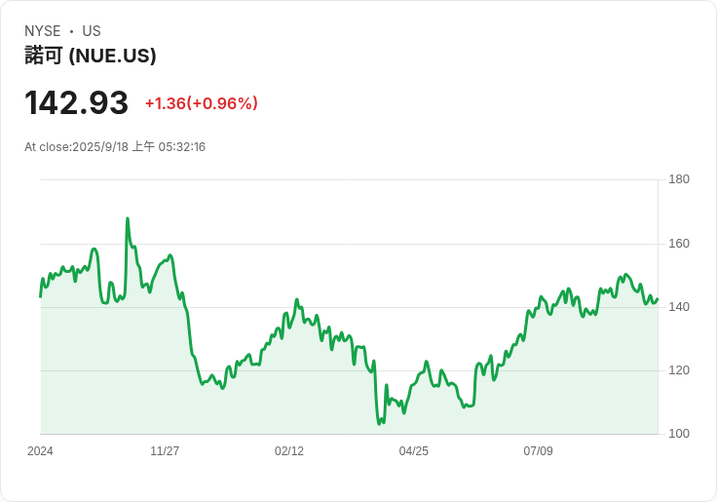Click the 120 y-axis label
Screen dimensions: 717x502
[679, 370]
